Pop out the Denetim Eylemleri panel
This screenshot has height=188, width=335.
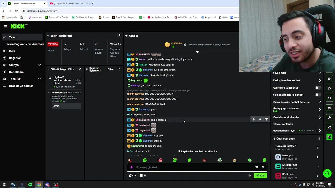[119, 69]
